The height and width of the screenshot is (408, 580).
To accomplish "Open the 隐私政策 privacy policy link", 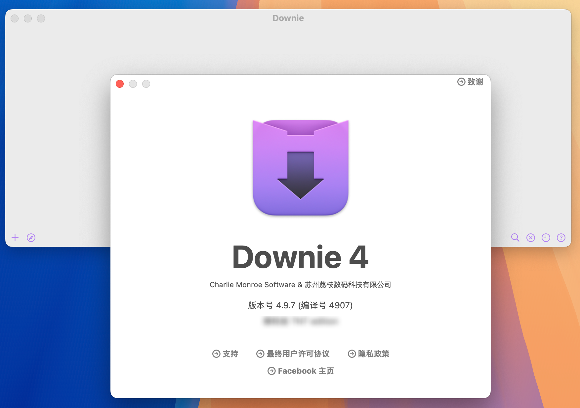I will tap(373, 354).
